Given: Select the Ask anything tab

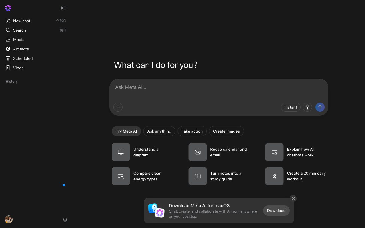Looking at the screenshot, I should click(159, 131).
